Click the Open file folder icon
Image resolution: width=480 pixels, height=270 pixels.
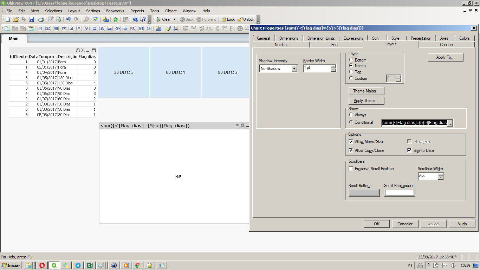click(x=15, y=19)
